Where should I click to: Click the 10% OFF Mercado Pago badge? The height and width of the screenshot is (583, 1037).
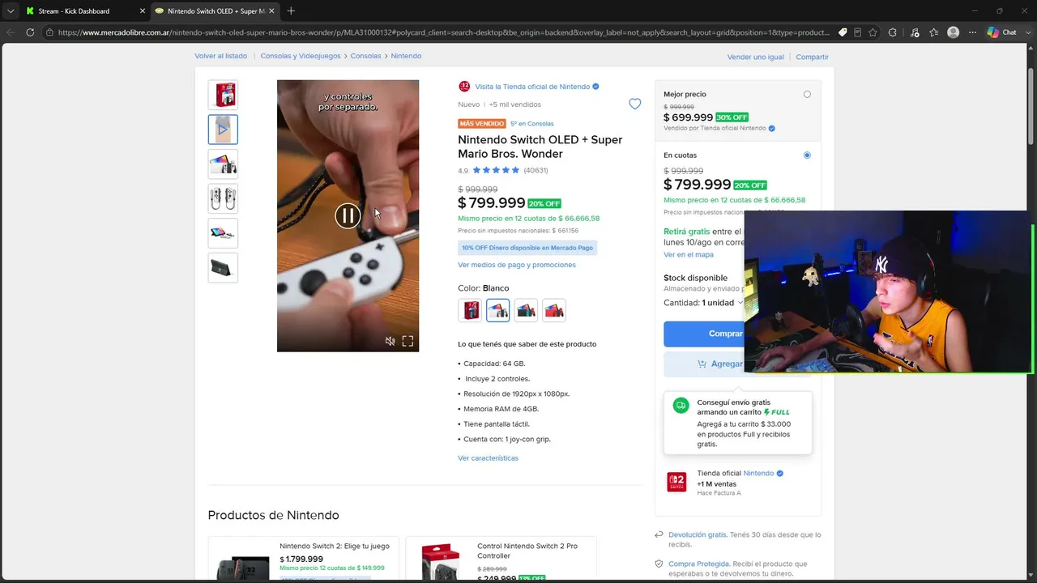pyautogui.click(x=527, y=248)
